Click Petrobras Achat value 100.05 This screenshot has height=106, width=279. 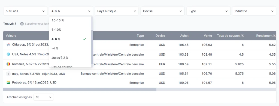(183, 83)
